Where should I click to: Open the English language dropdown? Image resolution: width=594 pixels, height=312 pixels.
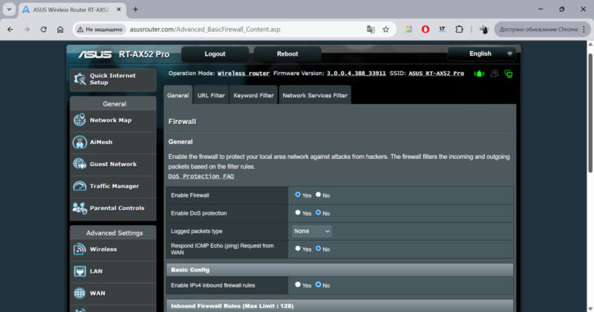tap(481, 53)
